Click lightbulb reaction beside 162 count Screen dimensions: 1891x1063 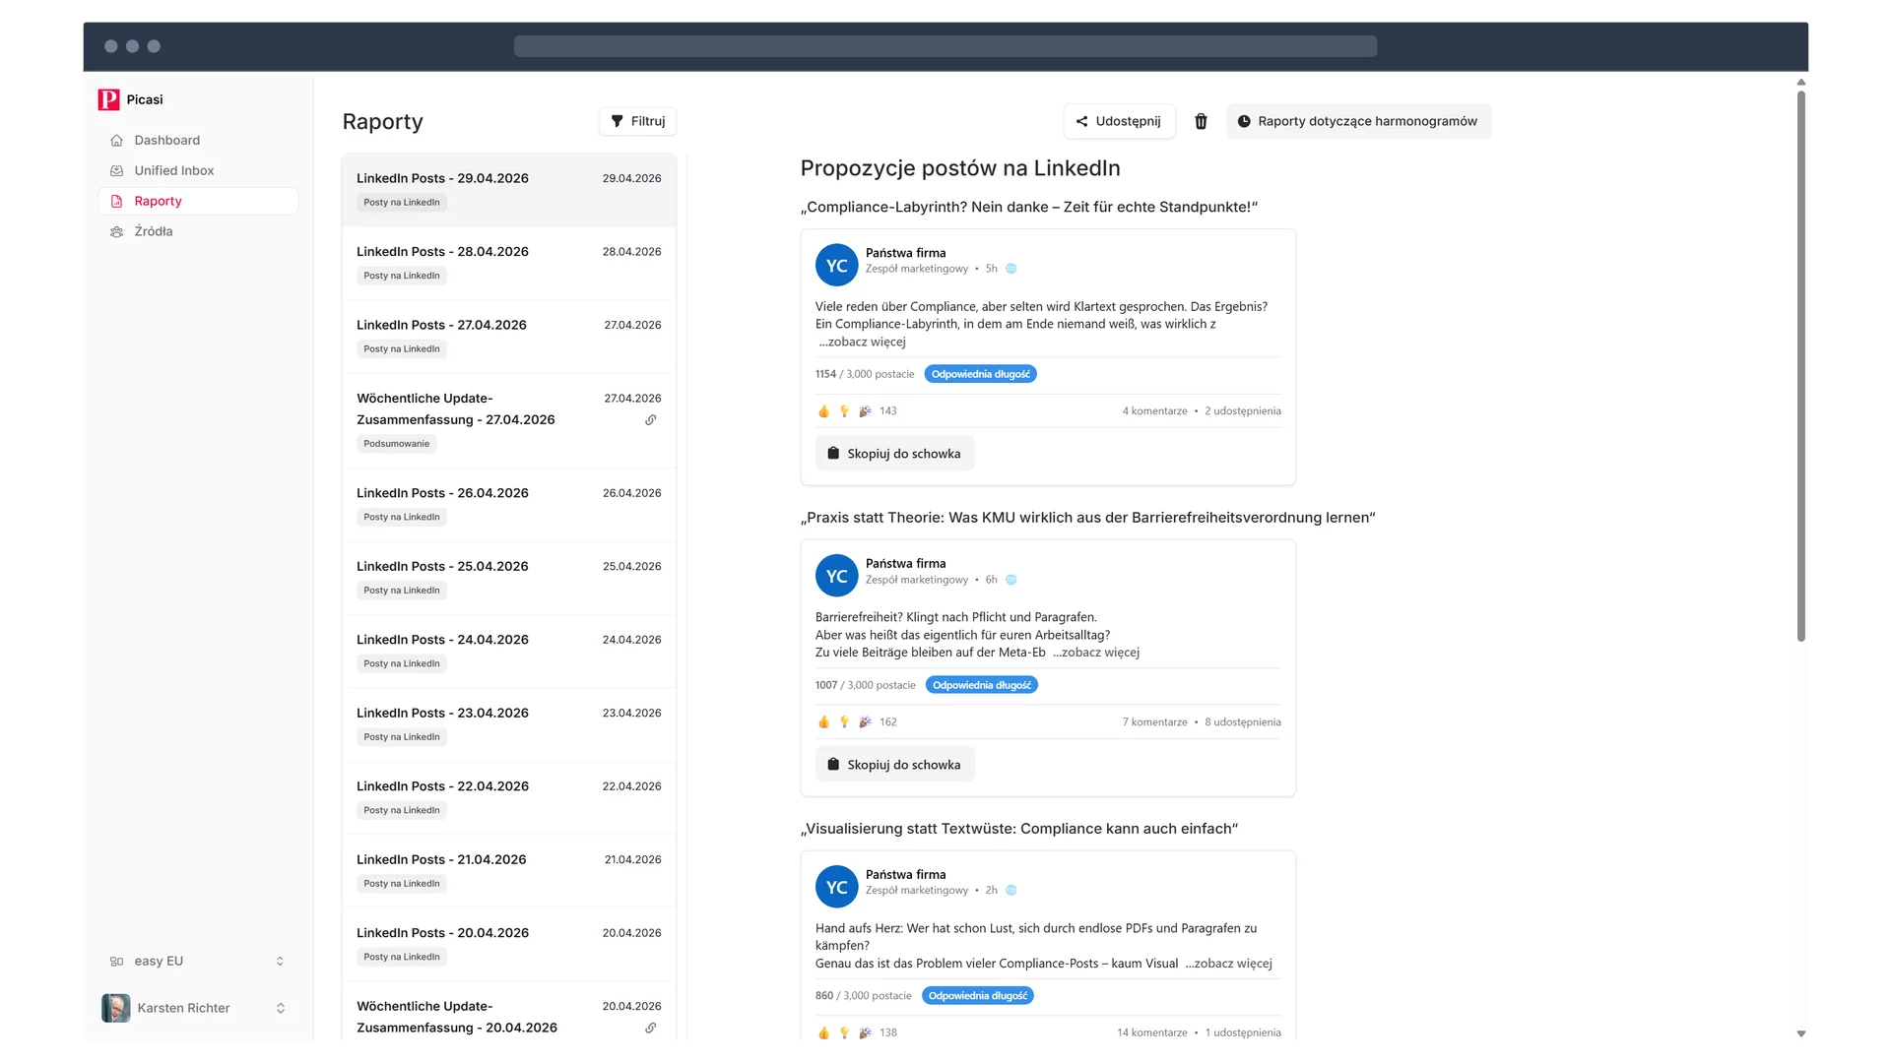(844, 722)
